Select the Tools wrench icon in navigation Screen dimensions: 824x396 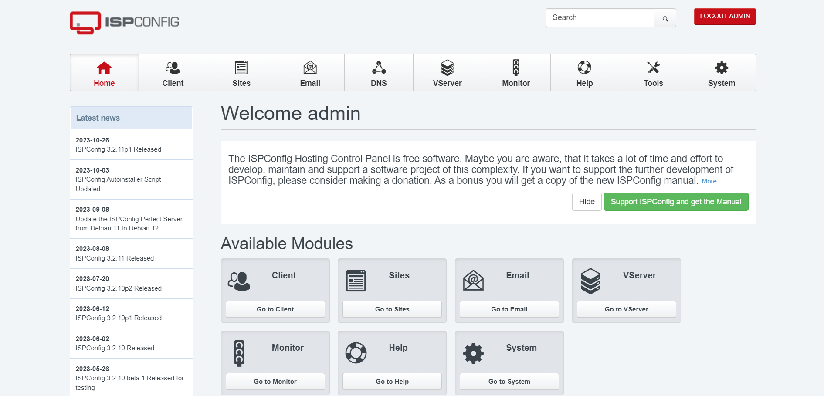pos(653,68)
